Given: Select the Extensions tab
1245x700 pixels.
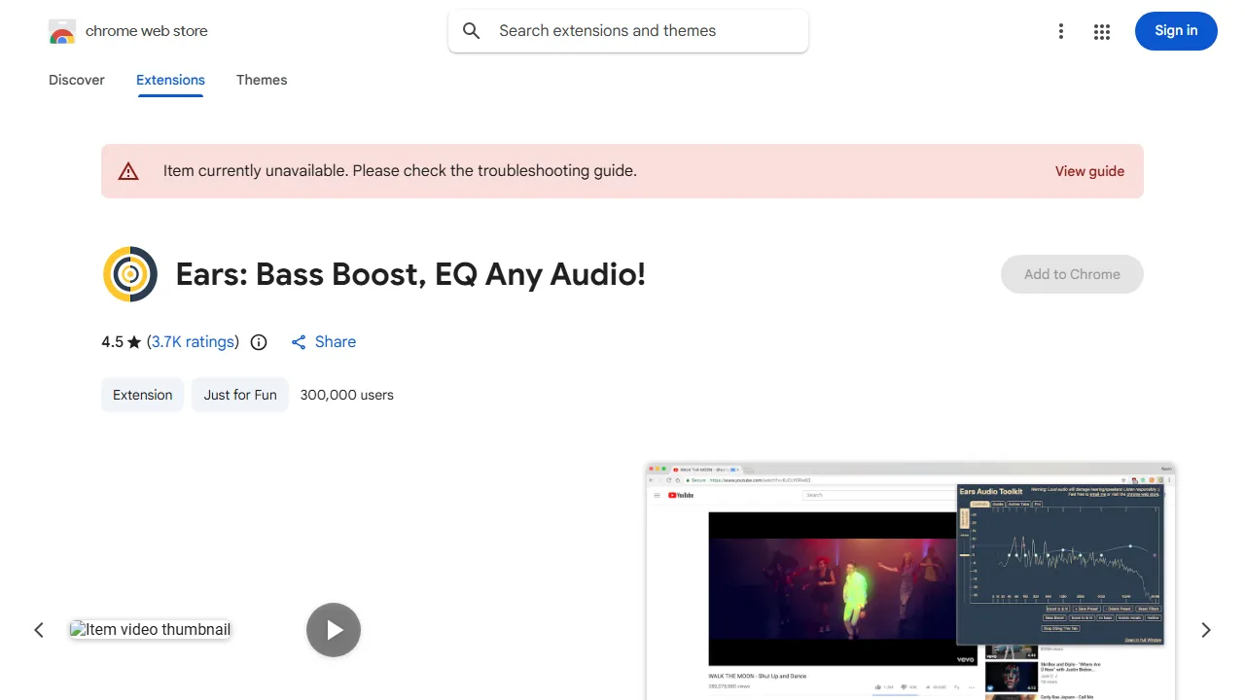Looking at the screenshot, I should click(x=170, y=80).
